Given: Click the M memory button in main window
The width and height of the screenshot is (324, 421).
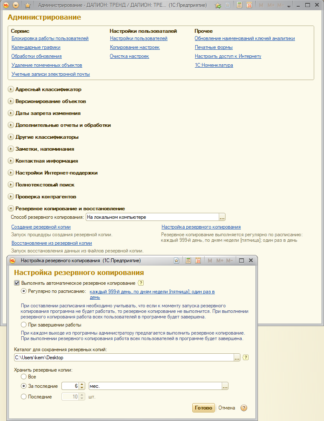Looking at the screenshot, I should 261,5.
